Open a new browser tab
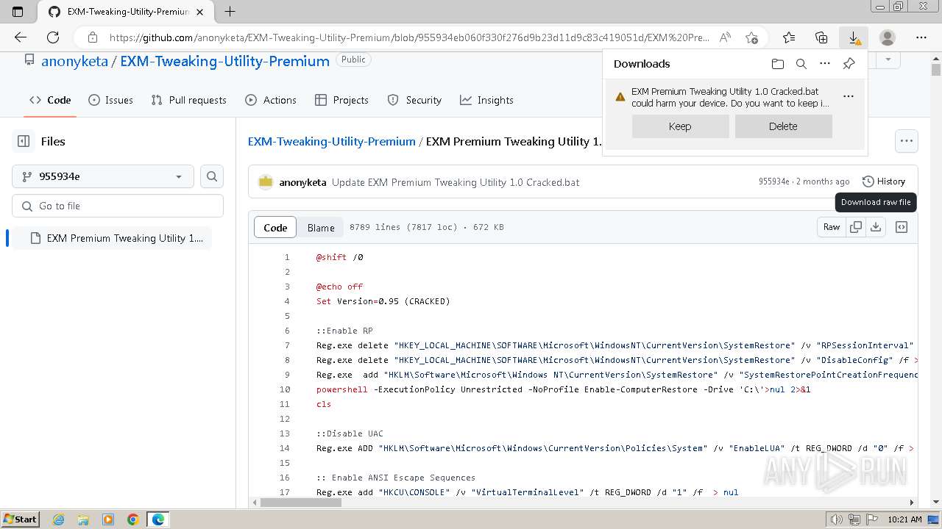 click(230, 12)
